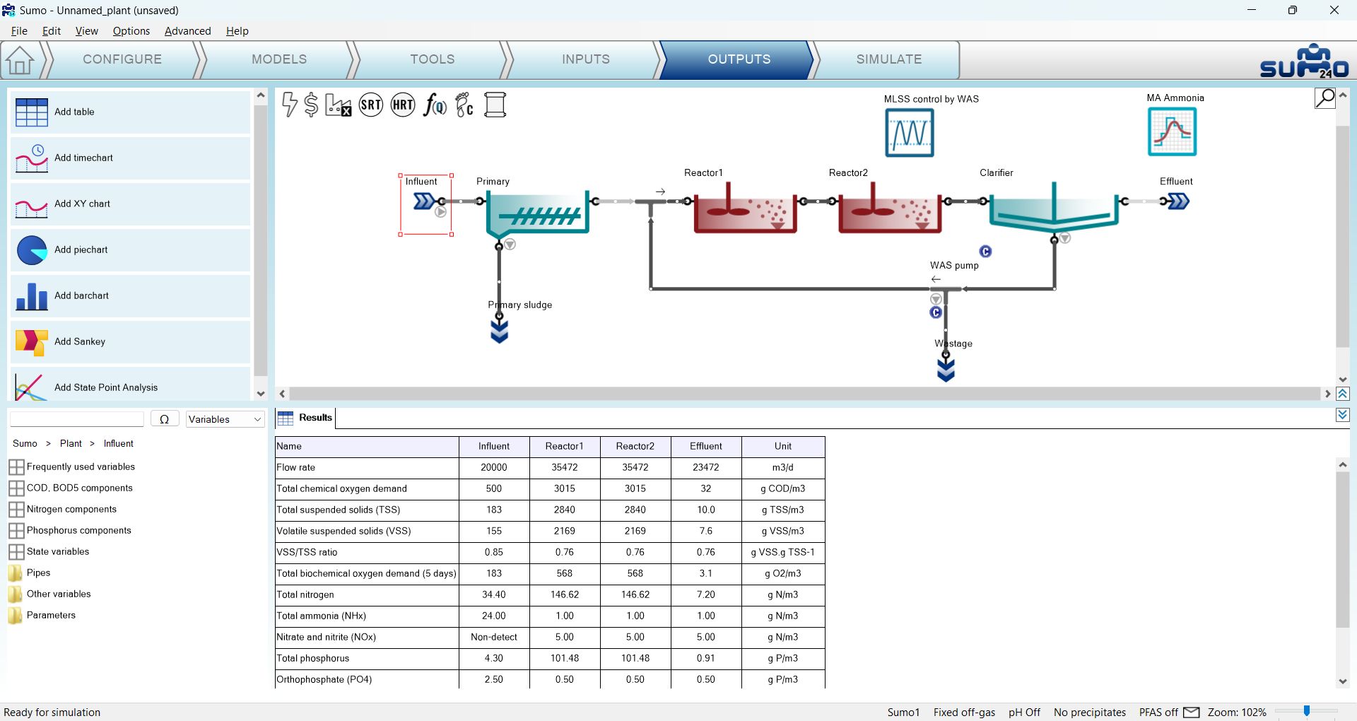Switch to the MODELS step
This screenshot has height=721, width=1357.
[279, 59]
